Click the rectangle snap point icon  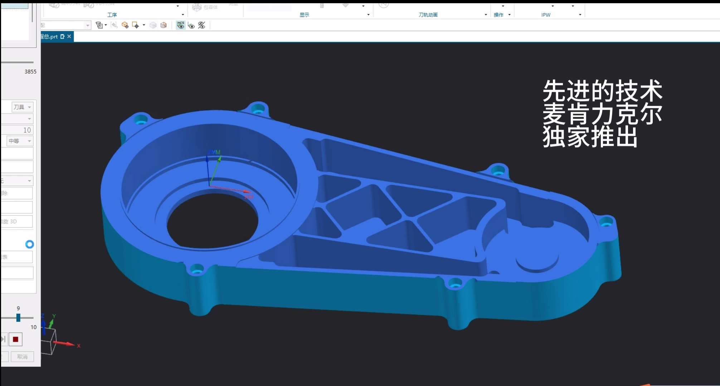[x=135, y=25]
